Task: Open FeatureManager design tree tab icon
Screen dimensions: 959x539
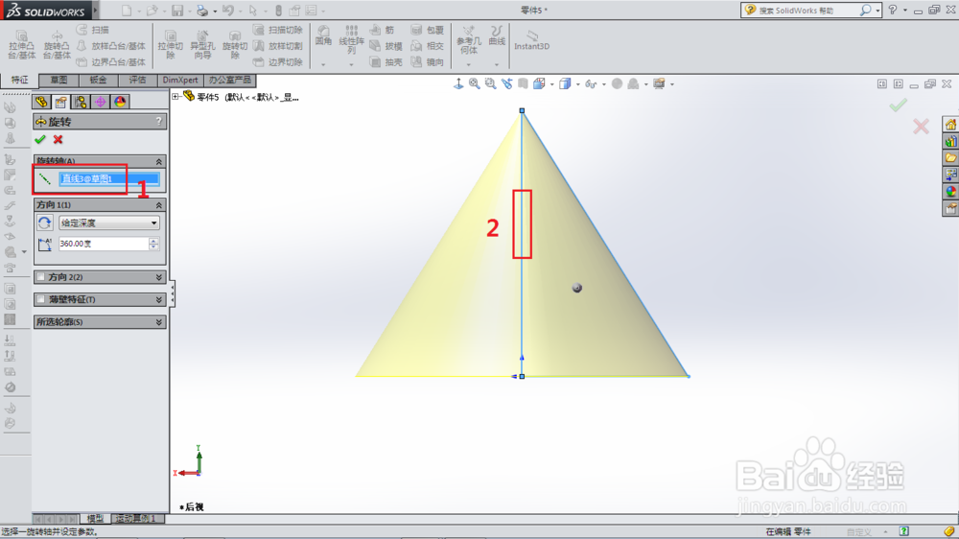Action: (41, 102)
